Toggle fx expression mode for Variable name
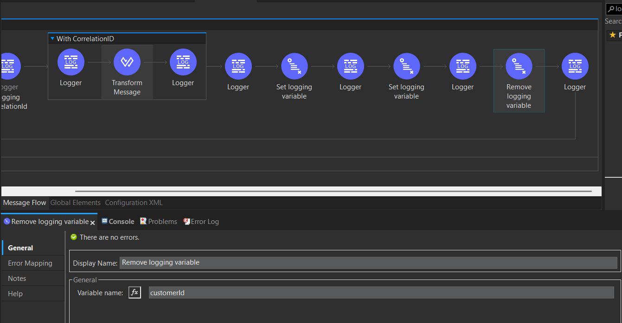The width and height of the screenshot is (622, 323). pos(135,292)
